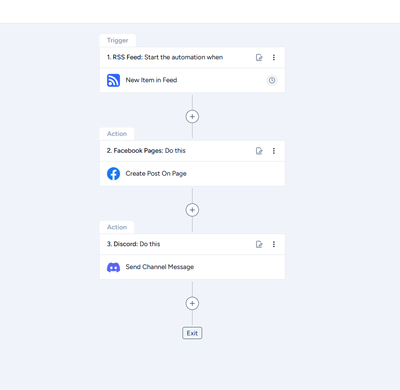400x390 pixels.
Task: Select the Action label above Discord
Action: point(117,227)
